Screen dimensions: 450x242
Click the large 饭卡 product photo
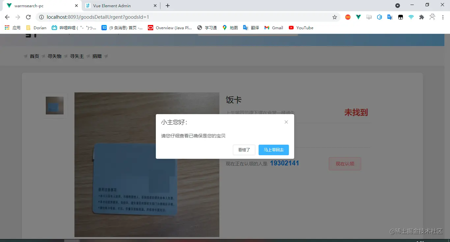pyautogui.click(x=147, y=165)
